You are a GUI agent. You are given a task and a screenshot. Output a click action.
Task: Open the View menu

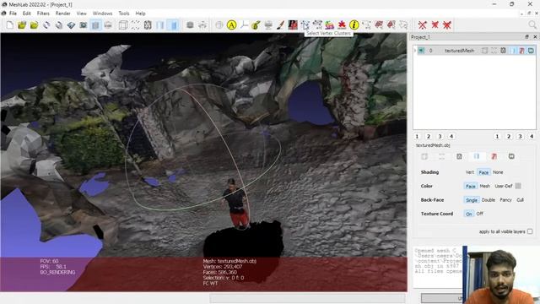[x=82, y=14]
